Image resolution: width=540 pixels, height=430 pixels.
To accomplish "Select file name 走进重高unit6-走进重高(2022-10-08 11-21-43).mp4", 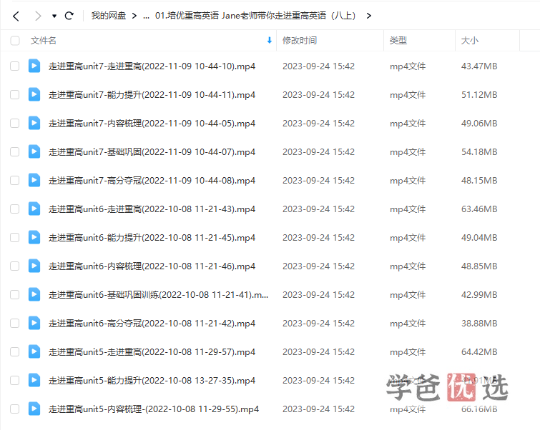I will click(x=152, y=209).
